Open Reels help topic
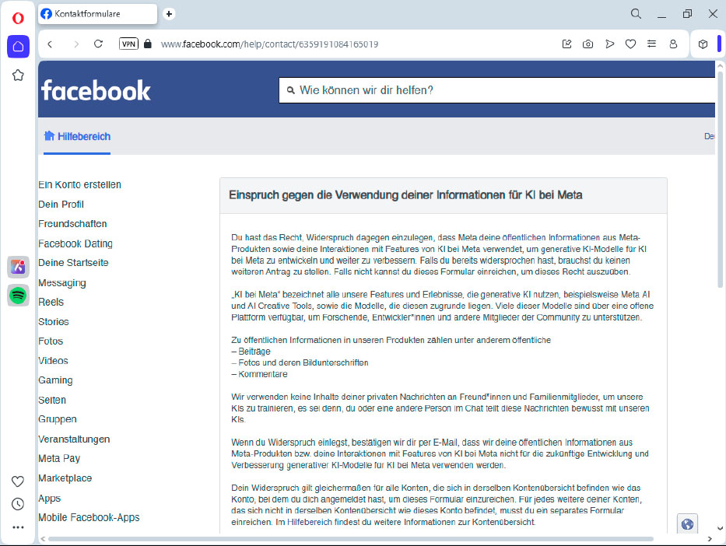 (x=51, y=302)
